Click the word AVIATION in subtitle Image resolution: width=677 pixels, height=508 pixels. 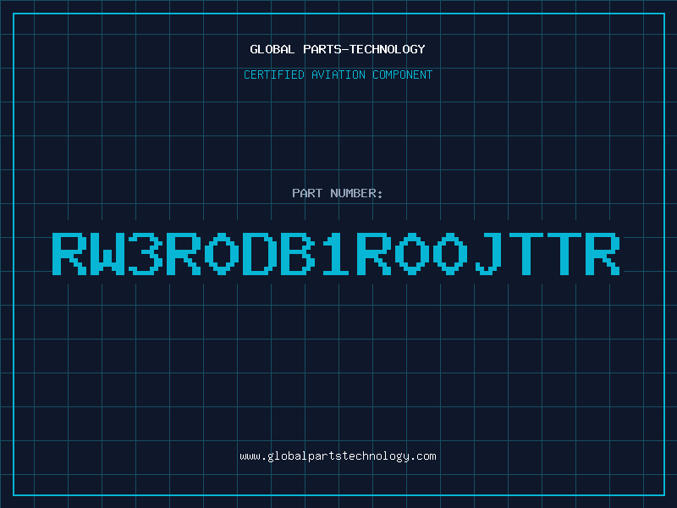[x=338, y=75]
